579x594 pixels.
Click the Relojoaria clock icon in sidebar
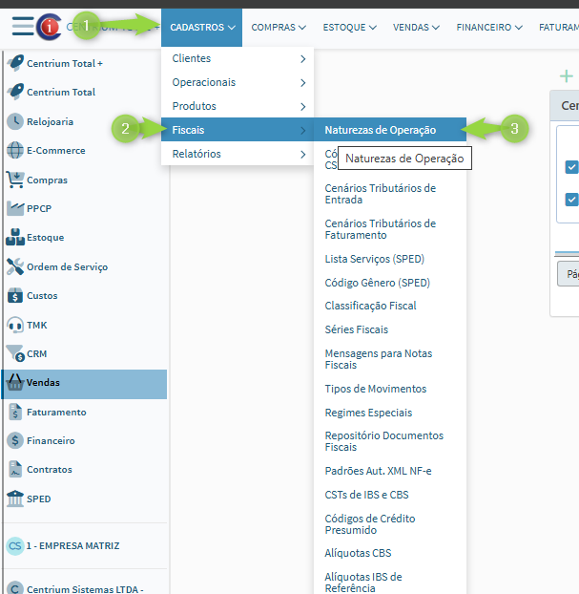tap(14, 121)
